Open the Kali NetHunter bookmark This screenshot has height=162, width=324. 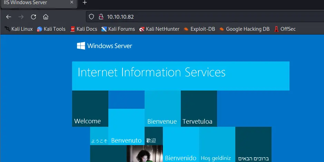159,29
